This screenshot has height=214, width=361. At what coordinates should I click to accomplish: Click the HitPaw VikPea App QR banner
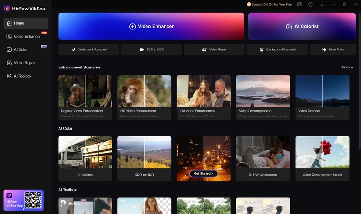[23, 200]
